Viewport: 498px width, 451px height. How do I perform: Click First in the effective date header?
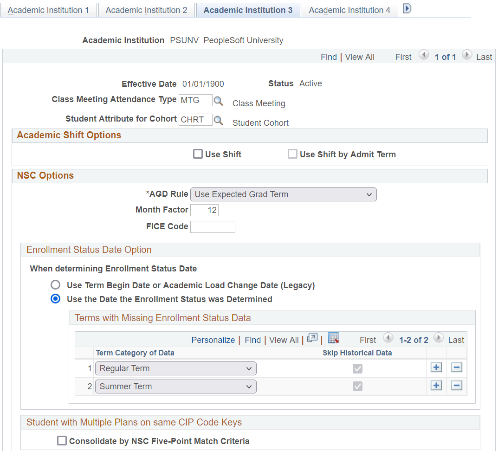(x=403, y=57)
